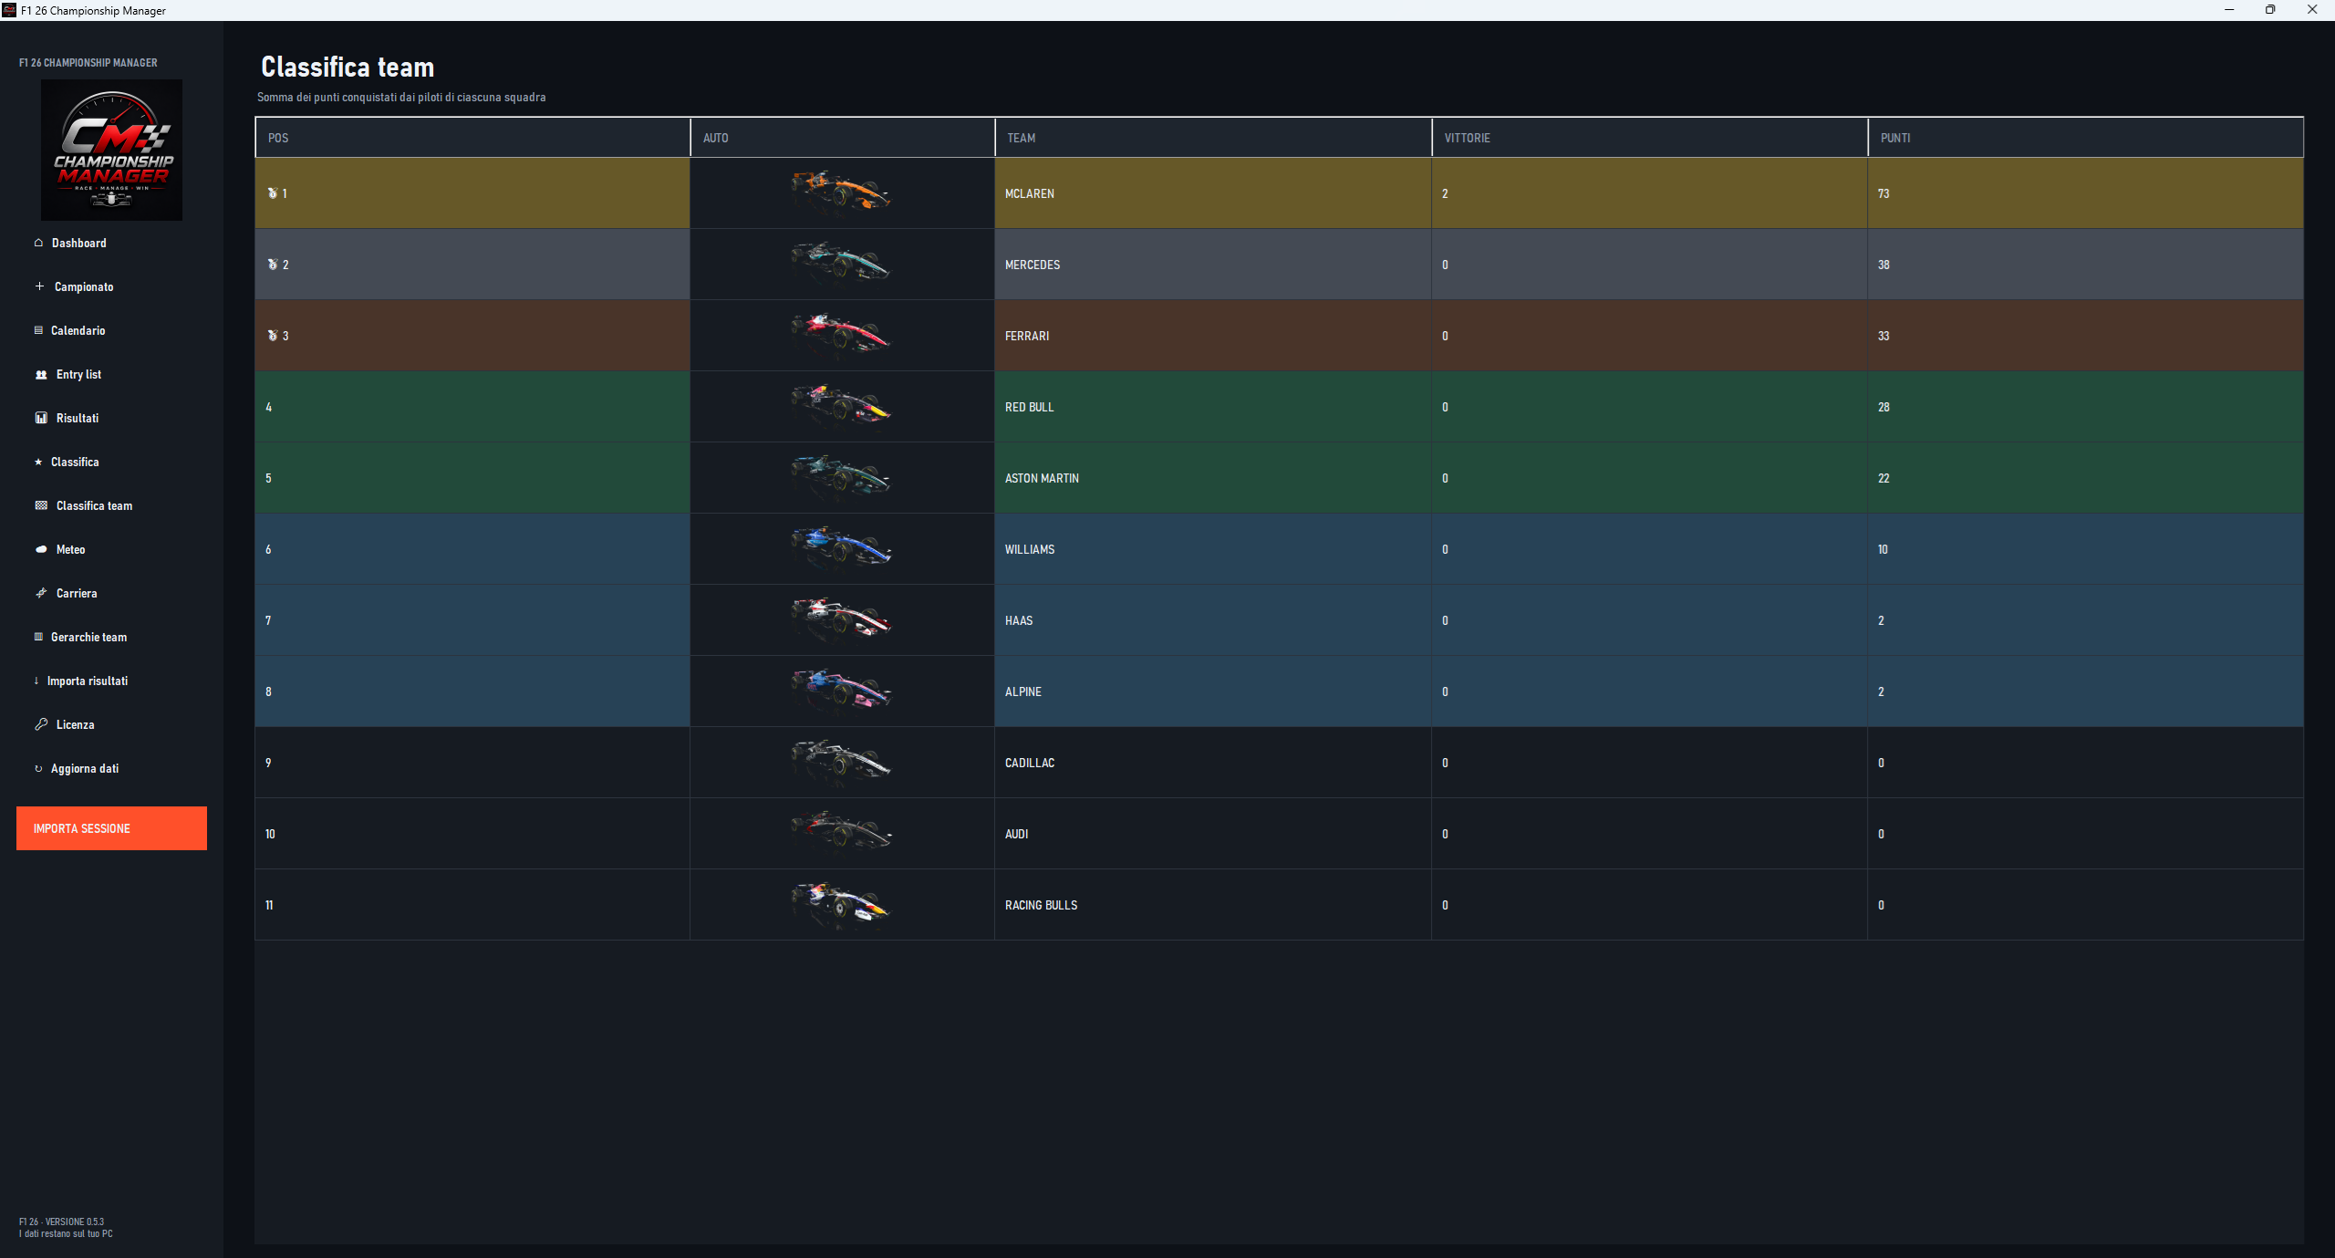Click the Gerarchie team icon
Screen dimensions: 2335x1258
pyautogui.click(x=38, y=637)
